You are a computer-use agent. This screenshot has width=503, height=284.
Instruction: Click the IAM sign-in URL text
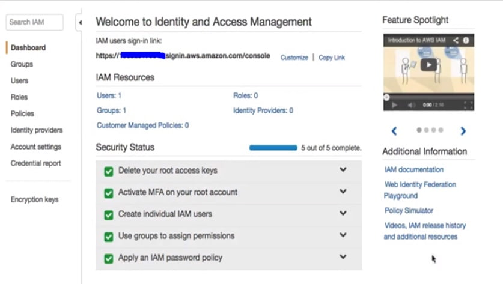(183, 56)
